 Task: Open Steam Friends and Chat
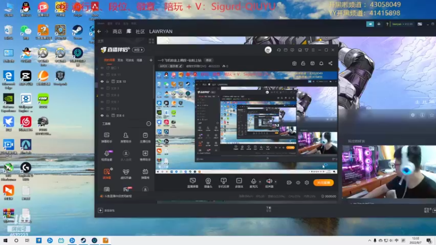pyautogui.click(x=429, y=210)
